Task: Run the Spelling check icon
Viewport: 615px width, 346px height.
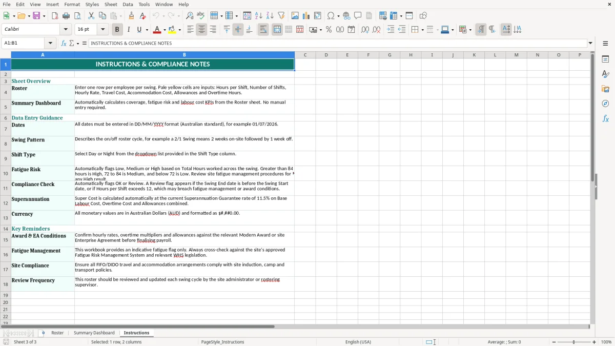Action: (x=200, y=16)
